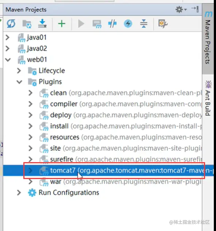216x231 pixels.
Task: Expand Run Configurations node
Action: point(19,193)
